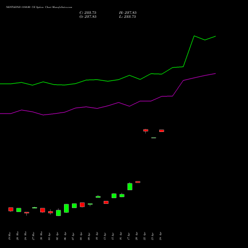Image resolution: width=248 pixels, height=248 pixels.
Task: Click the green candle above 07 Apr
Action: point(74,206)
